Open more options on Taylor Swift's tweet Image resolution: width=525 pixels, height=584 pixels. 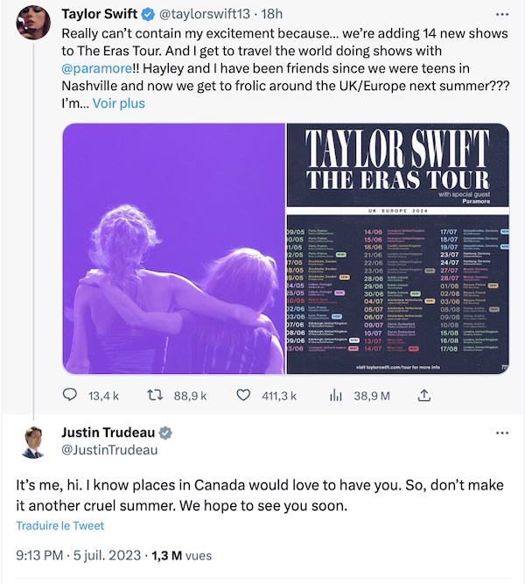502,15
